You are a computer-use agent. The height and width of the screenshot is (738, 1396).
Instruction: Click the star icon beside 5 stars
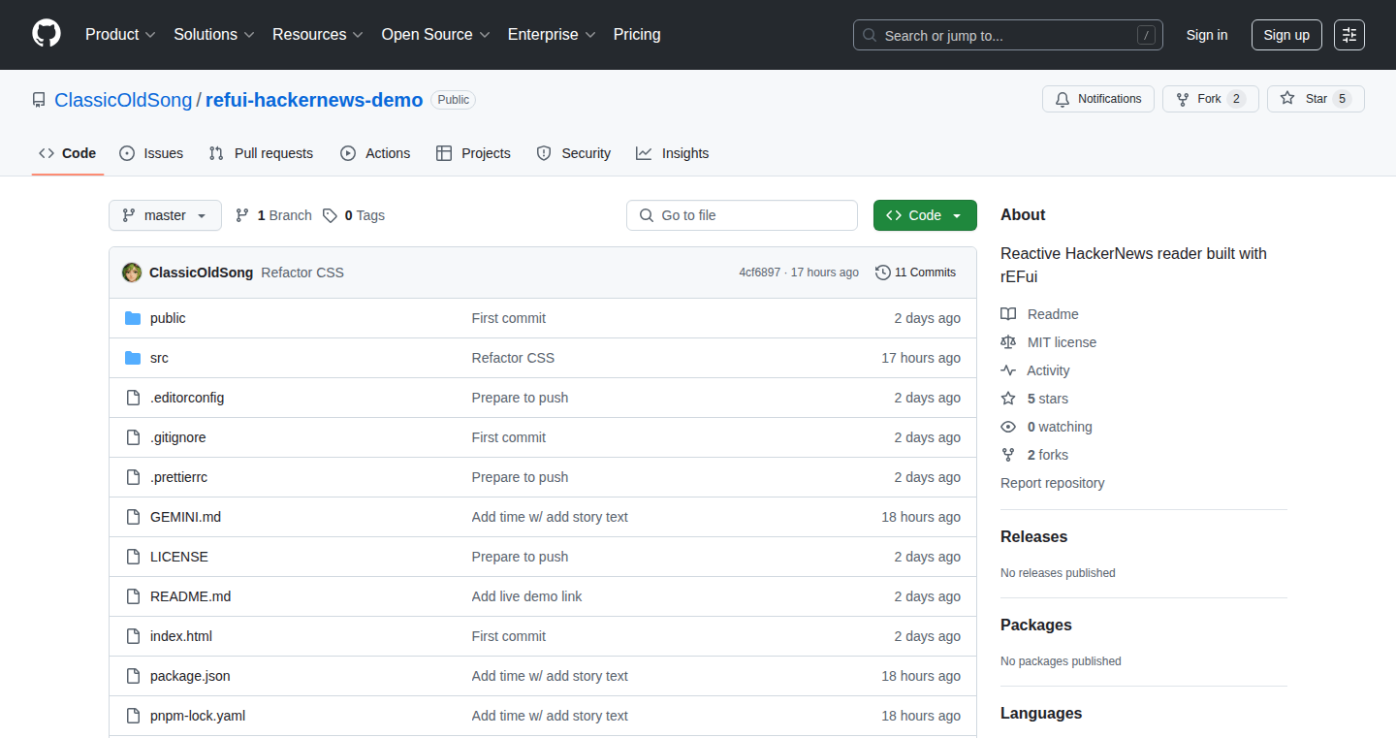pyautogui.click(x=1008, y=399)
